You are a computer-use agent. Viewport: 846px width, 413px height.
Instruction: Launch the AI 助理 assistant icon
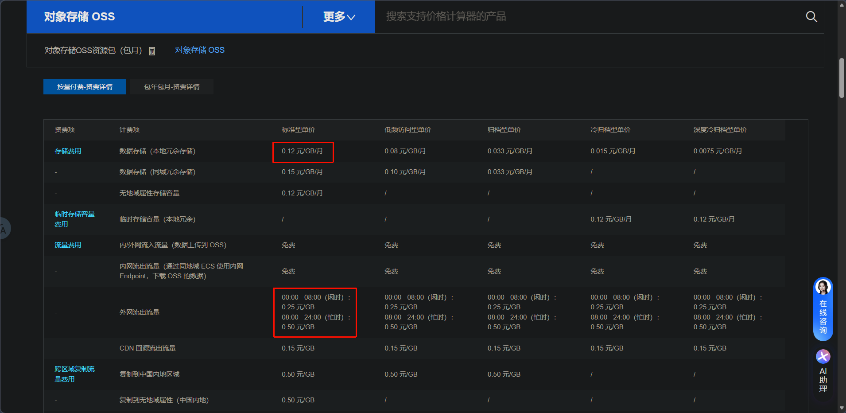coord(823,357)
